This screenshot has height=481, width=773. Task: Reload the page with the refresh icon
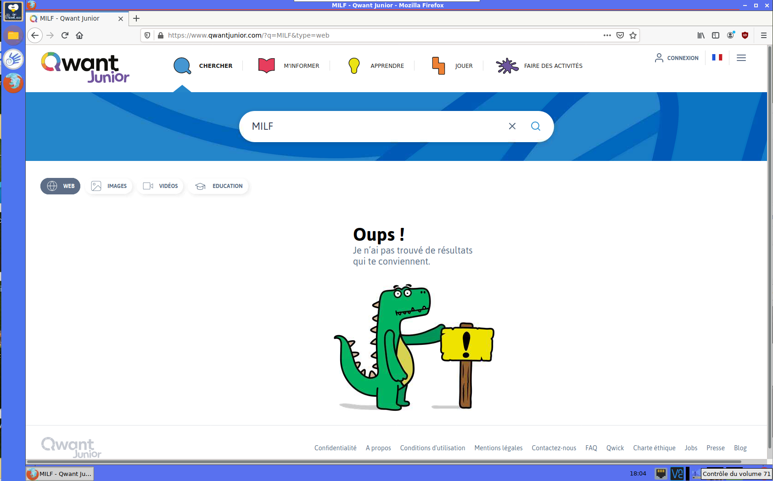65,35
